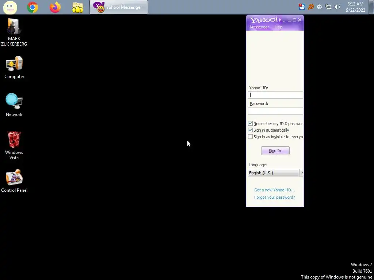The width and height of the screenshot is (374, 280).
Task: Show the calendar via the 8:12 AM clock
Action: (x=355, y=7)
